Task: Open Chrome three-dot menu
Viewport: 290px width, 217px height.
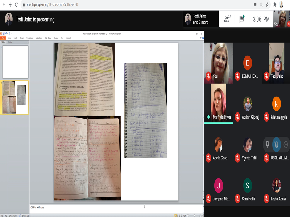Action: (287, 5)
